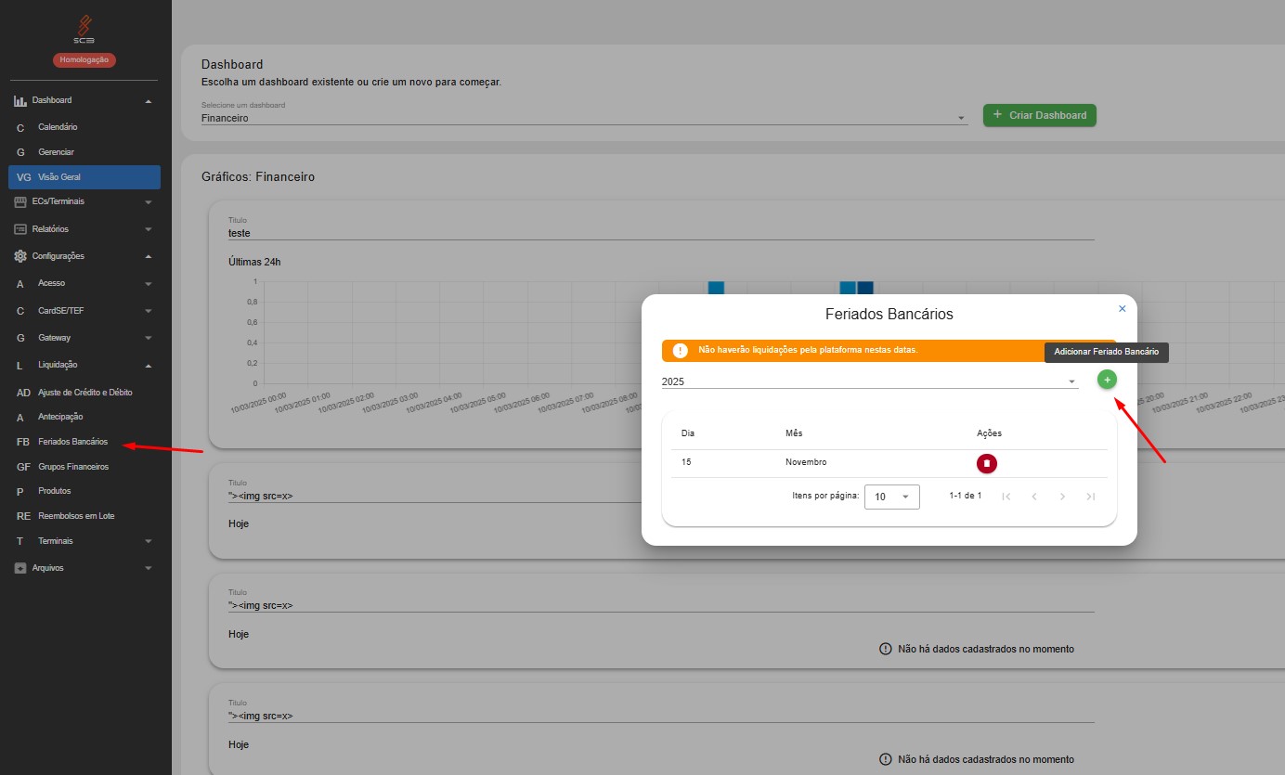Click the SCB logo in sidebar

click(84, 29)
